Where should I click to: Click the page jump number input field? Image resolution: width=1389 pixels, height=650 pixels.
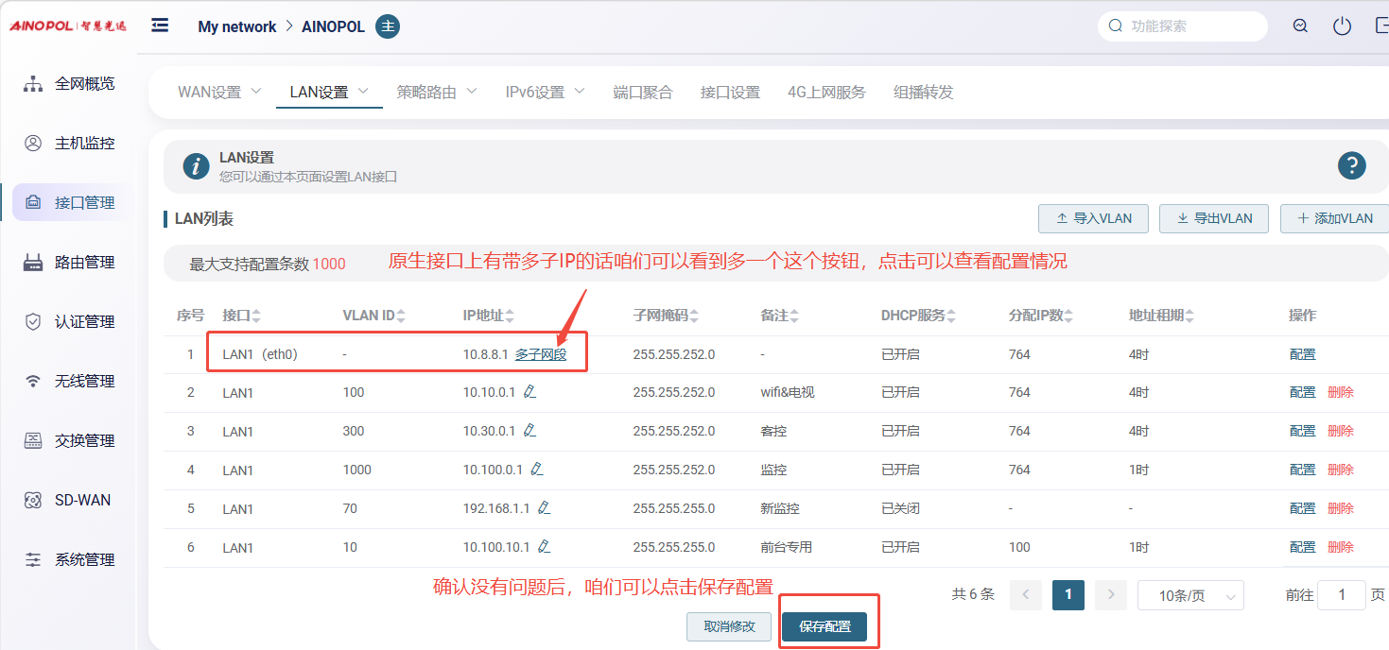[x=1341, y=595]
